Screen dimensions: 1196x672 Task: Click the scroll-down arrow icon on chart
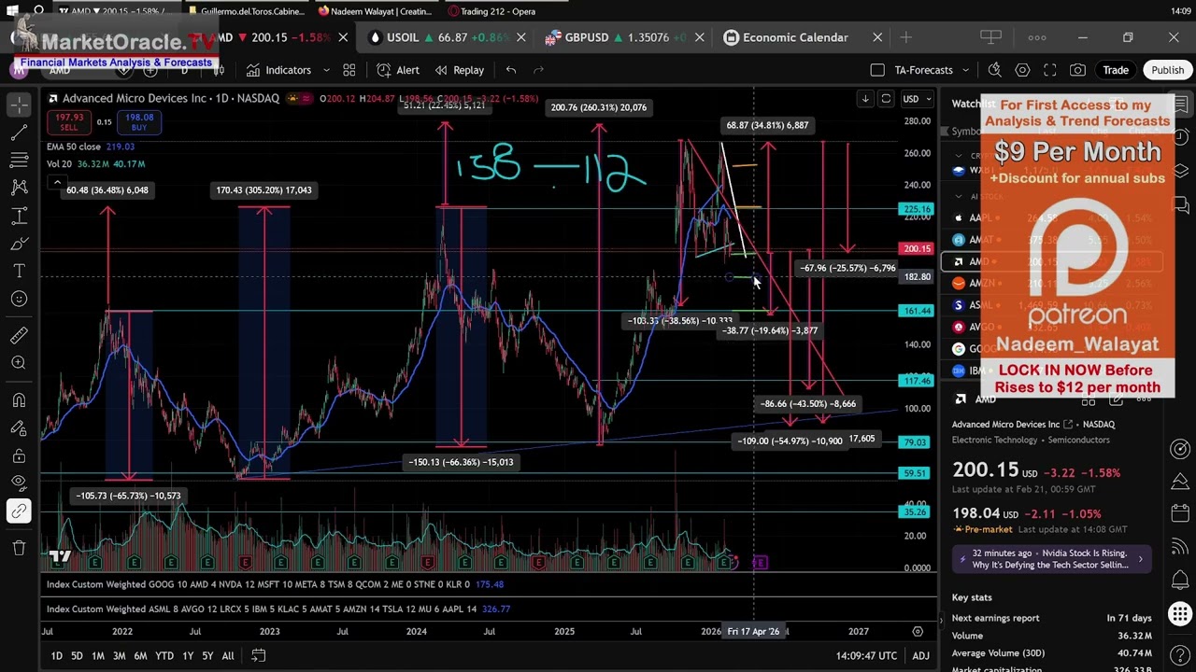865,99
